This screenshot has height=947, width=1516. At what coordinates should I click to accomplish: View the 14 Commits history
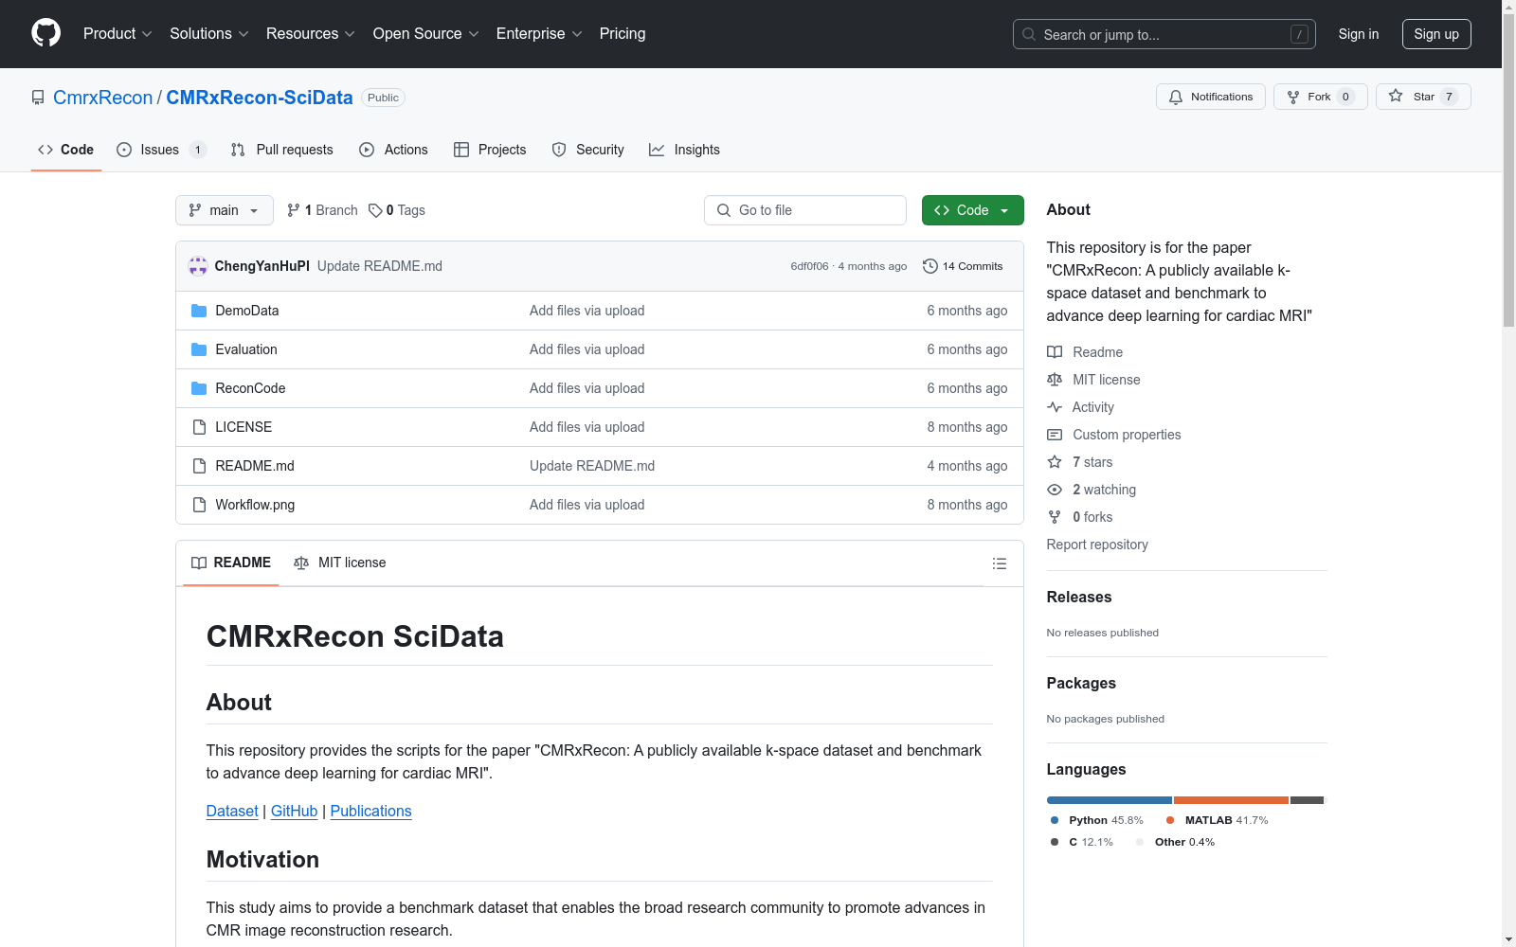(x=963, y=266)
